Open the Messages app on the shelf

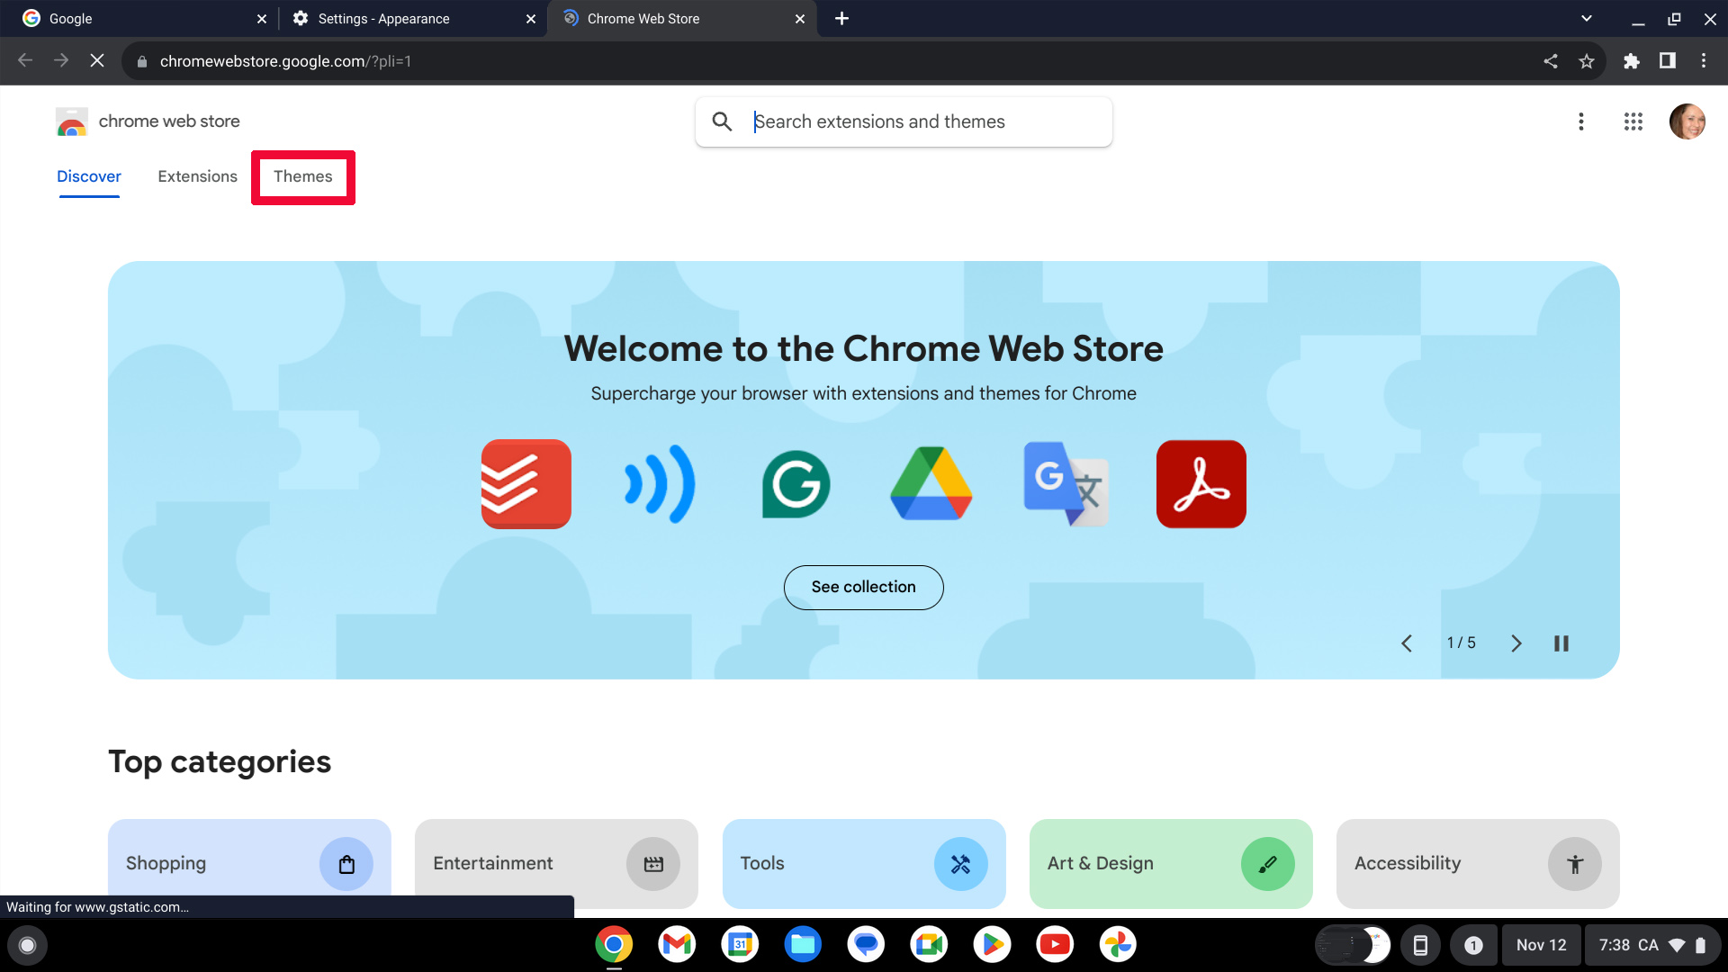(866, 945)
